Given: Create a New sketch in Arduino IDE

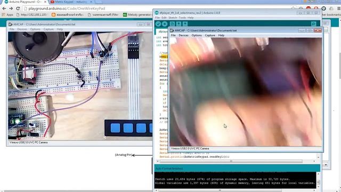Looking at the screenshot, I should (x=172, y=24).
